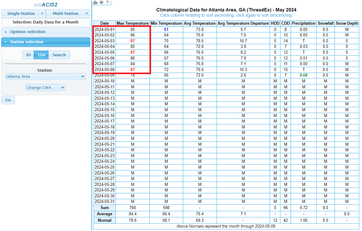Click the Snow Depth column header
This screenshot has width=362, height=231.
click(347, 23)
